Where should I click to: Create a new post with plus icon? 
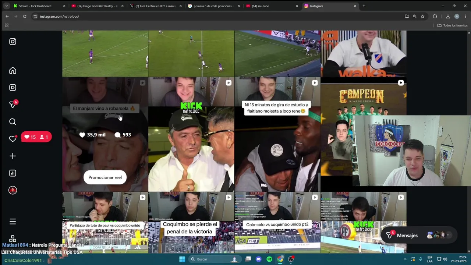13,156
